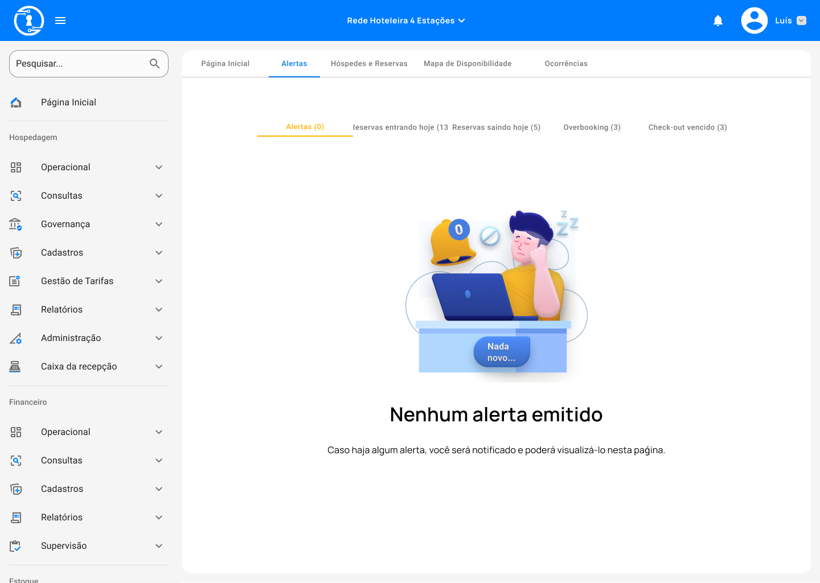Show Check-out vencido (3) alerts

[x=687, y=128]
